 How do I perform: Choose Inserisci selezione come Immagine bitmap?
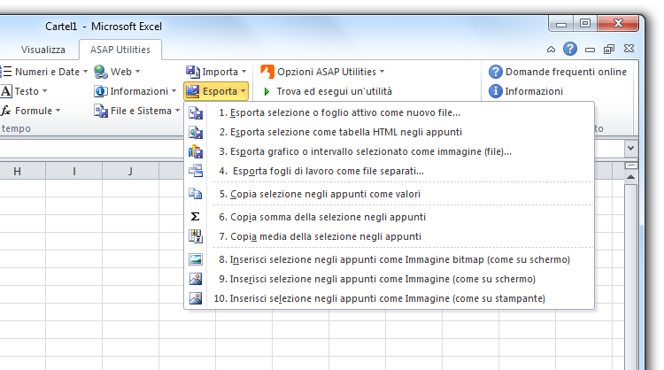click(x=390, y=259)
